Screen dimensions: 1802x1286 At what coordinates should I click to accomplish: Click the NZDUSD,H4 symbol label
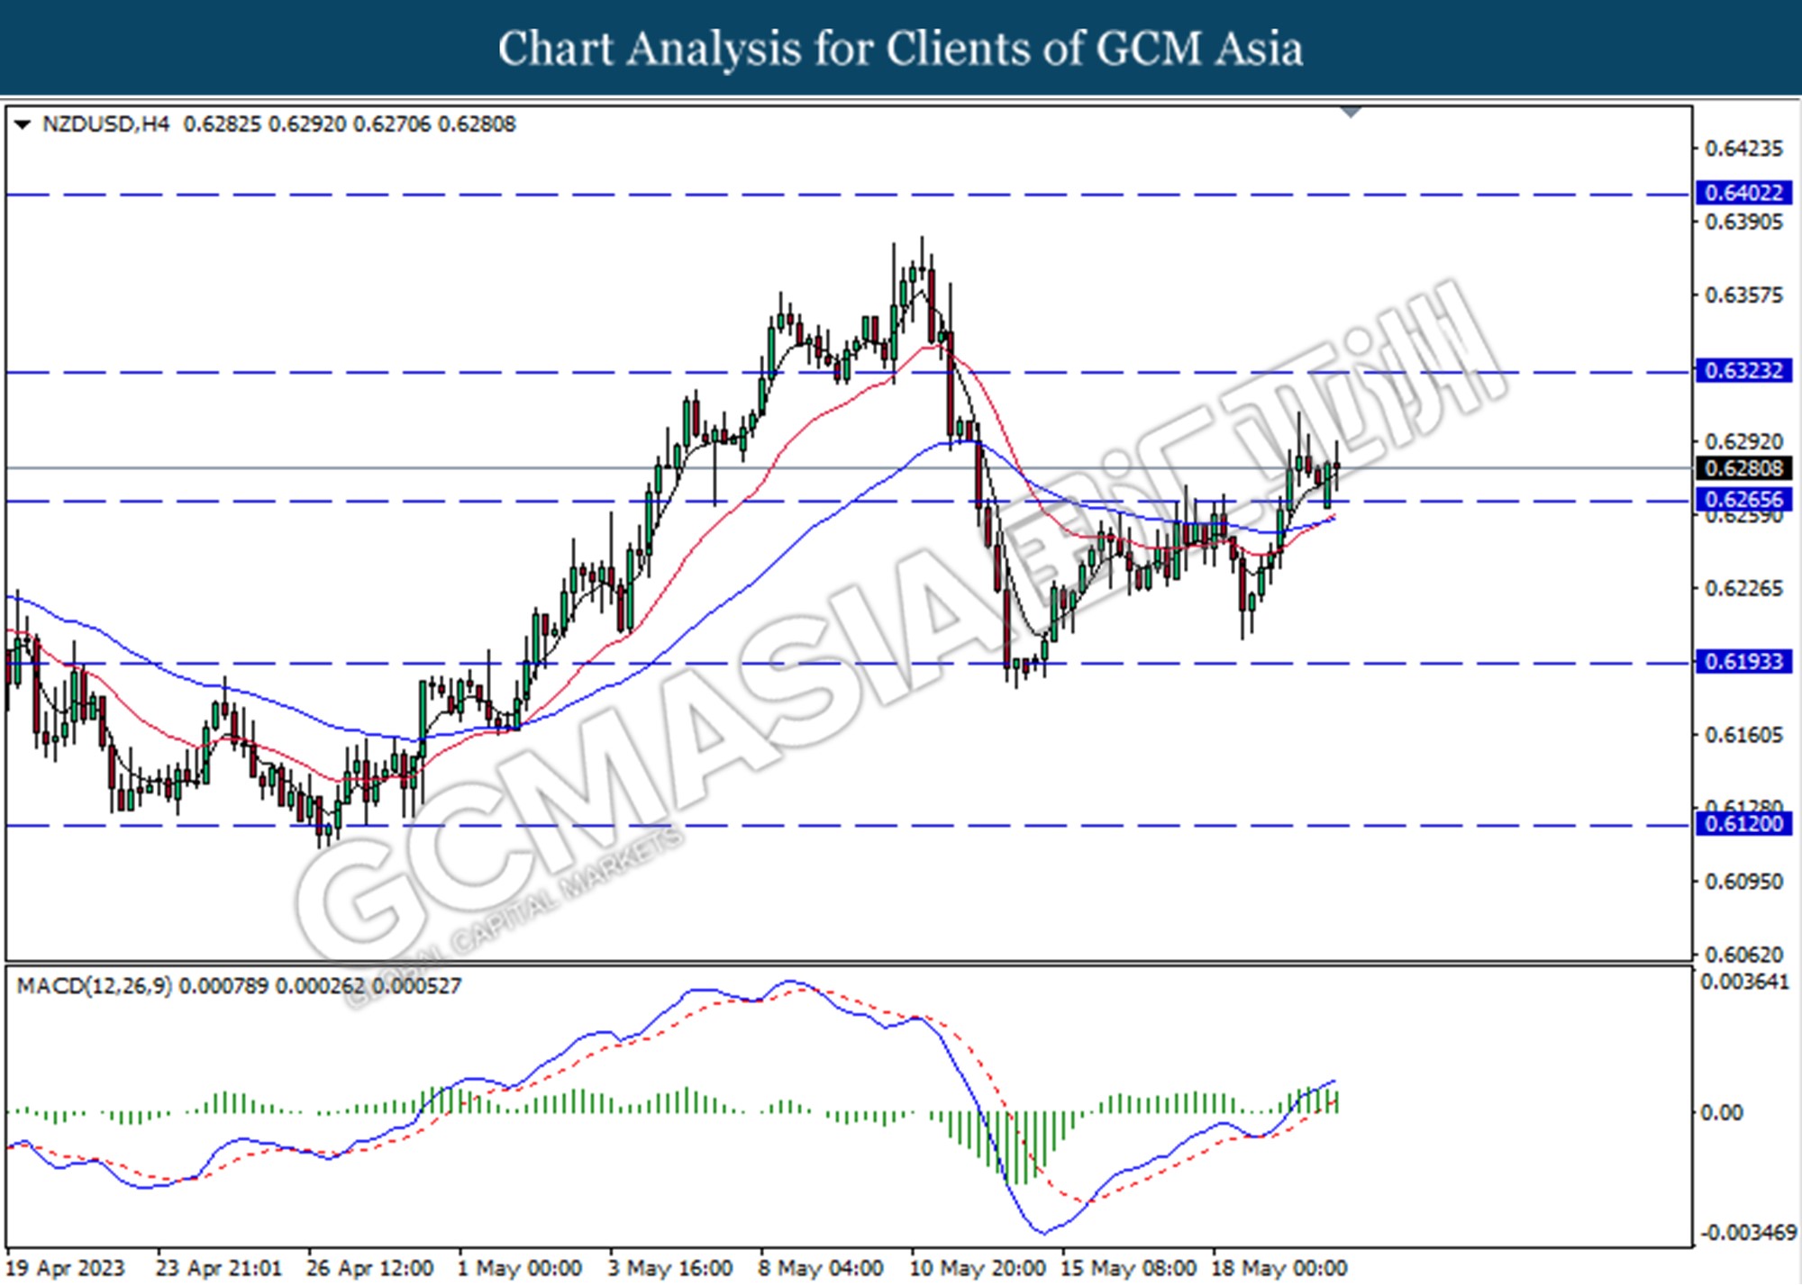pyautogui.click(x=105, y=124)
